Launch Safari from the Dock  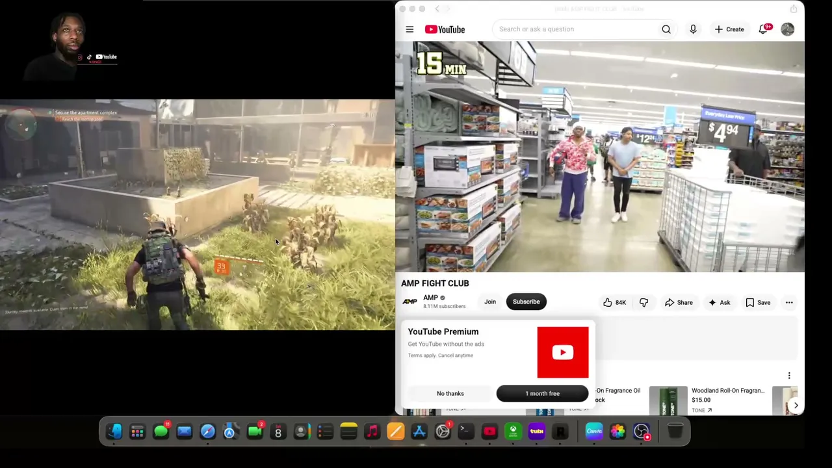pyautogui.click(x=207, y=431)
